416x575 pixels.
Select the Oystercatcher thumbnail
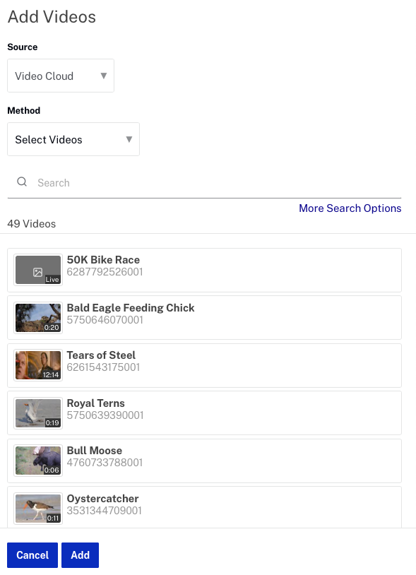38,509
